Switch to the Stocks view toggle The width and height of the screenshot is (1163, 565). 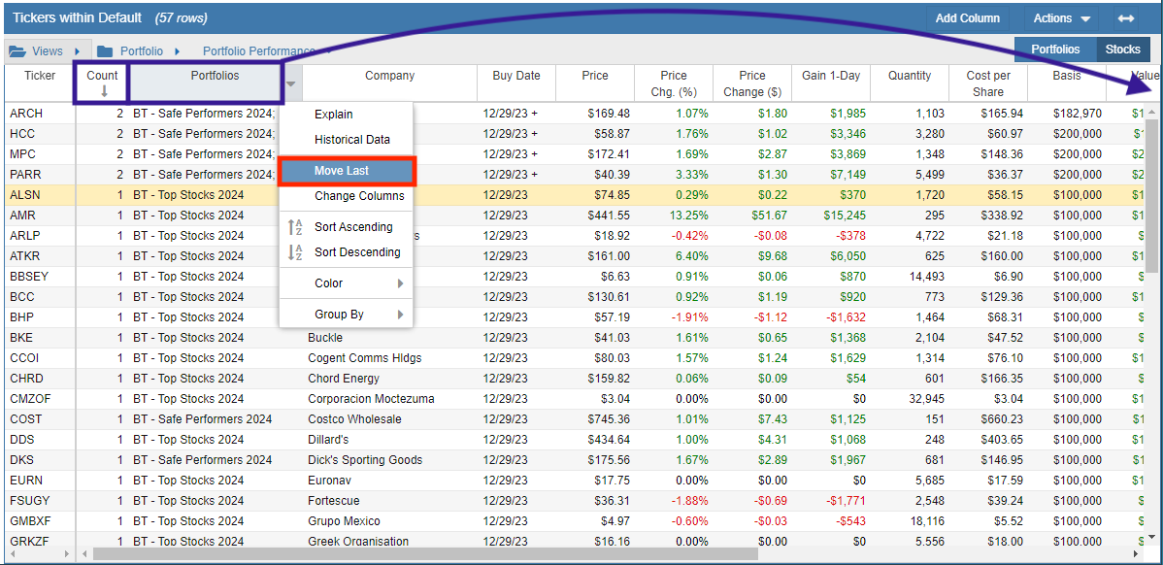(x=1122, y=50)
